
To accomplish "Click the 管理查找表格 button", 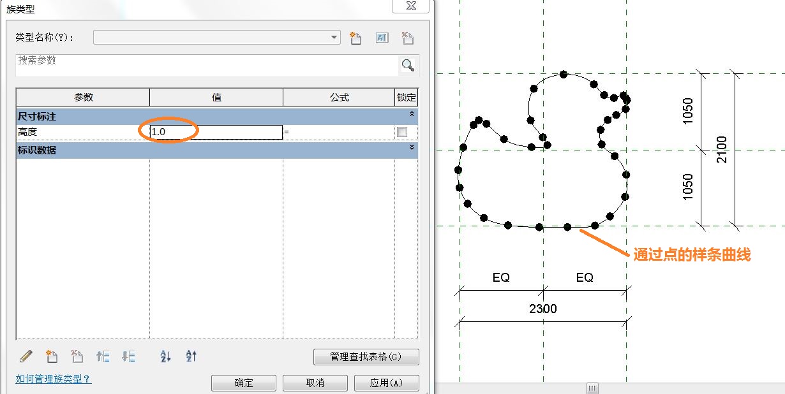I will click(366, 357).
